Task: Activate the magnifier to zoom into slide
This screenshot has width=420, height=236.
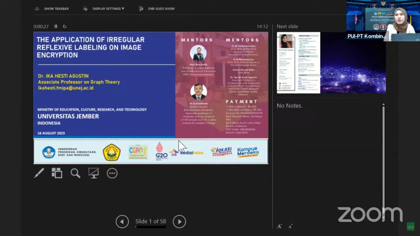Action: [75, 173]
